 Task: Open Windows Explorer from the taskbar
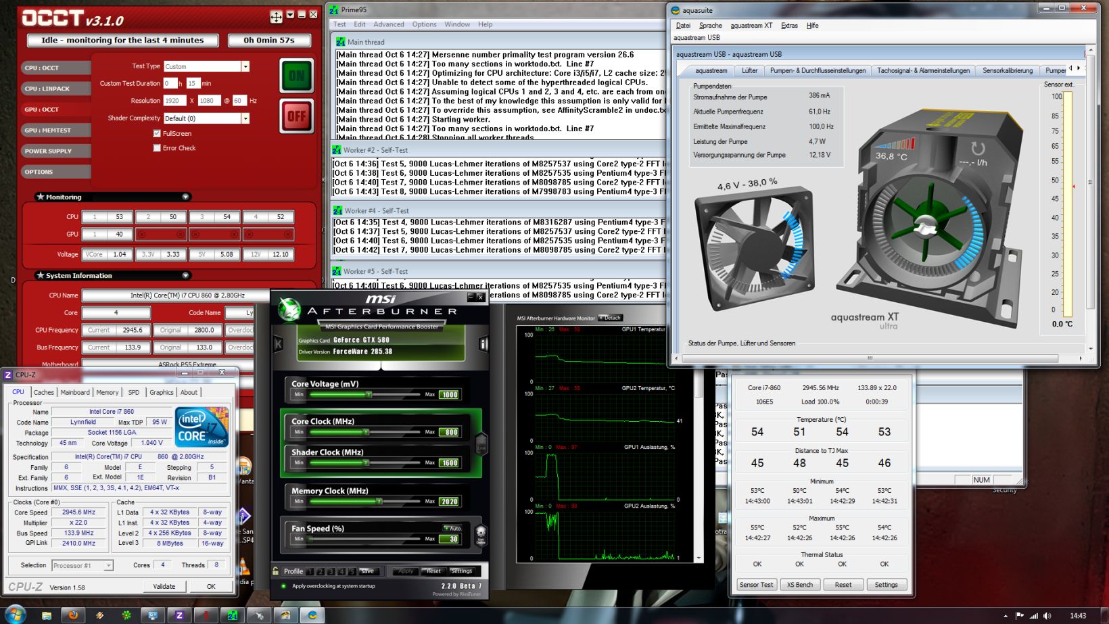(47, 615)
